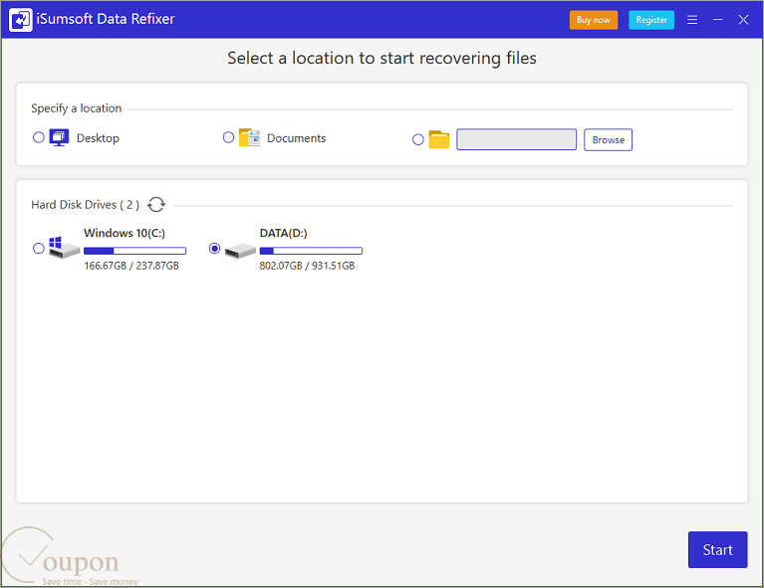Screen dimensions: 764x588
Task: Click the DATA(D:) drive name
Action: pos(283,233)
